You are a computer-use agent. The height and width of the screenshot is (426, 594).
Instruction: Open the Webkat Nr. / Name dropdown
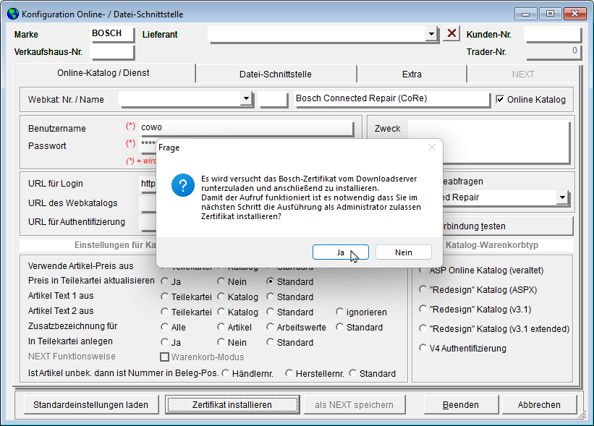[x=246, y=98]
